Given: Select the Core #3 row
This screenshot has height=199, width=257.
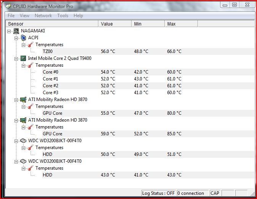Looking at the screenshot, I should pyautogui.click(x=148, y=93).
